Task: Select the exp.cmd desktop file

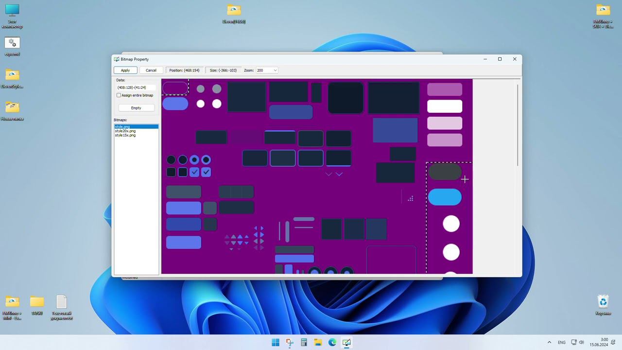Action: coord(12,47)
